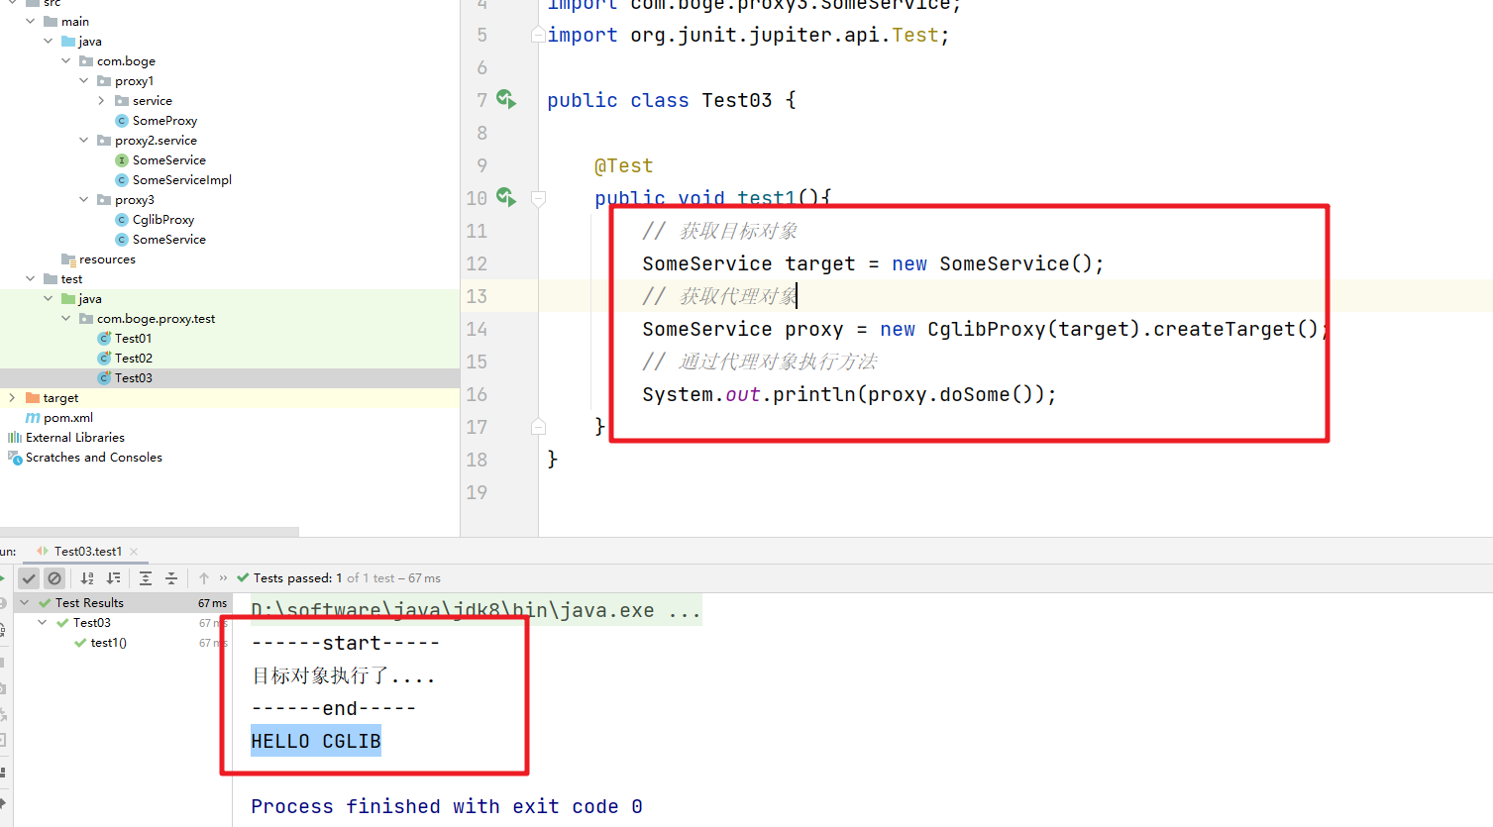The width and height of the screenshot is (1493, 827).
Task: Click the highlighted HELLO CGLIB console output
Action: click(x=316, y=741)
